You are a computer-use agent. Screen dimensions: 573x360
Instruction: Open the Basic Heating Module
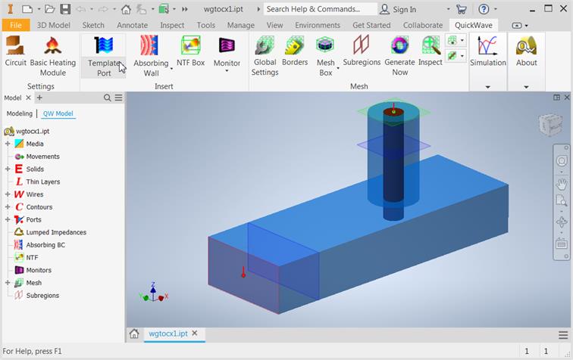(x=53, y=56)
